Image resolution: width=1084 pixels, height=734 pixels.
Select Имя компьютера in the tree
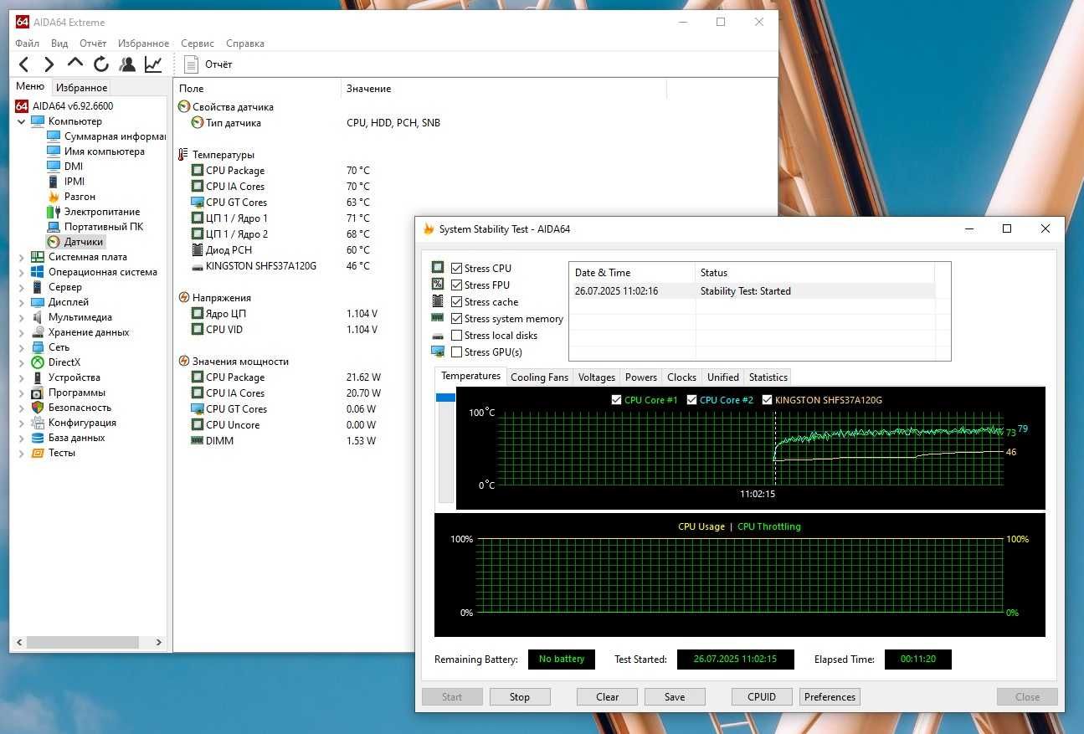click(x=105, y=151)
